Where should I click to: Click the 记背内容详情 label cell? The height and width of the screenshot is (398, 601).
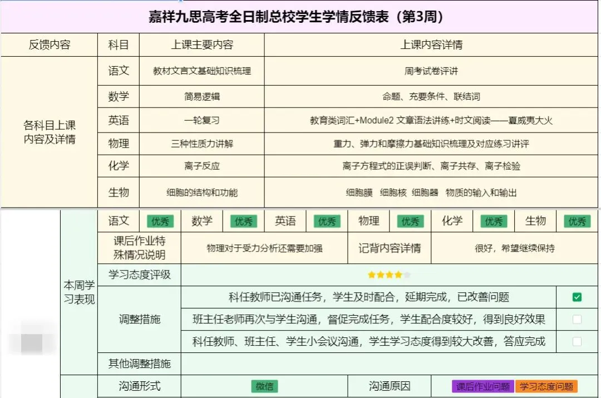tap(390, 248)
